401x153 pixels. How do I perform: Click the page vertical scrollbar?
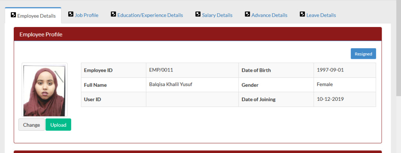pos(398,48)
